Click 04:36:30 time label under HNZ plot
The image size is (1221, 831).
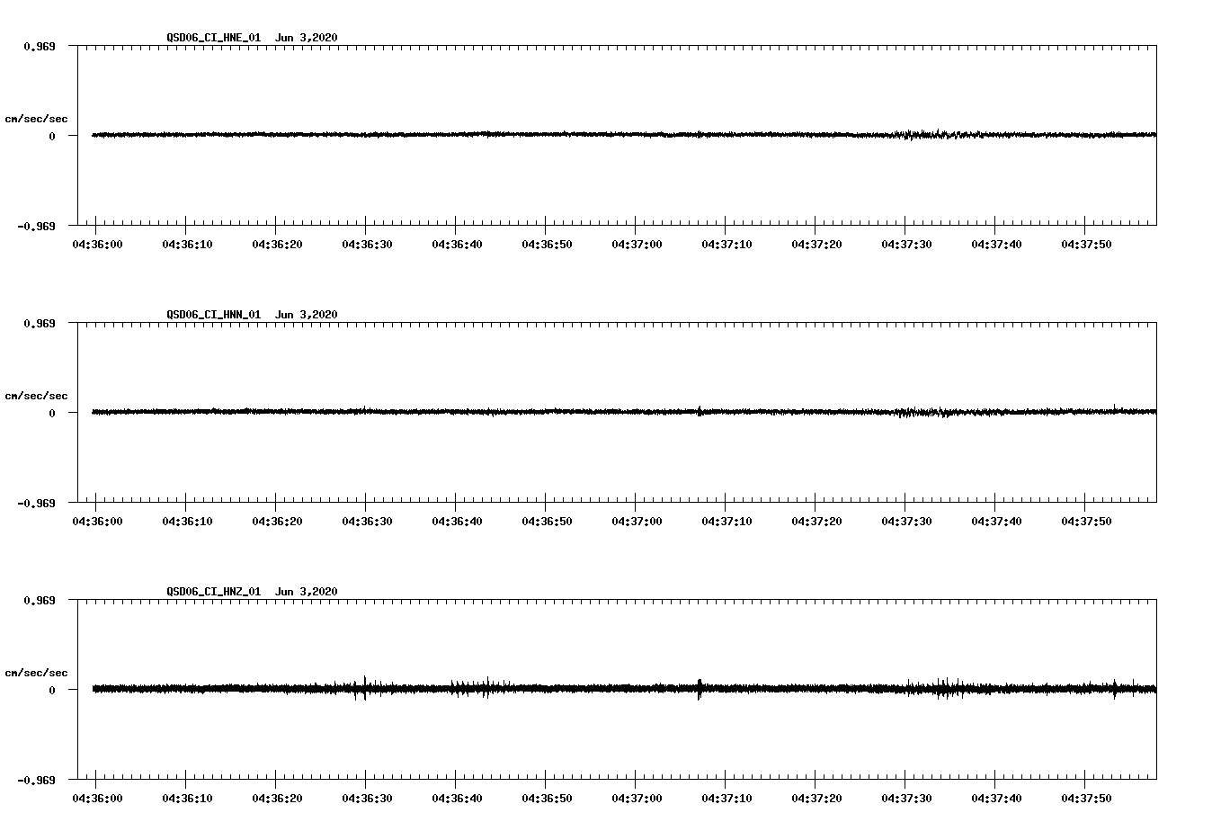tap(367, 799)
